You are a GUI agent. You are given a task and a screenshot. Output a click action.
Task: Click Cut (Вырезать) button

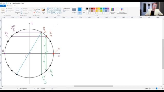9,8
